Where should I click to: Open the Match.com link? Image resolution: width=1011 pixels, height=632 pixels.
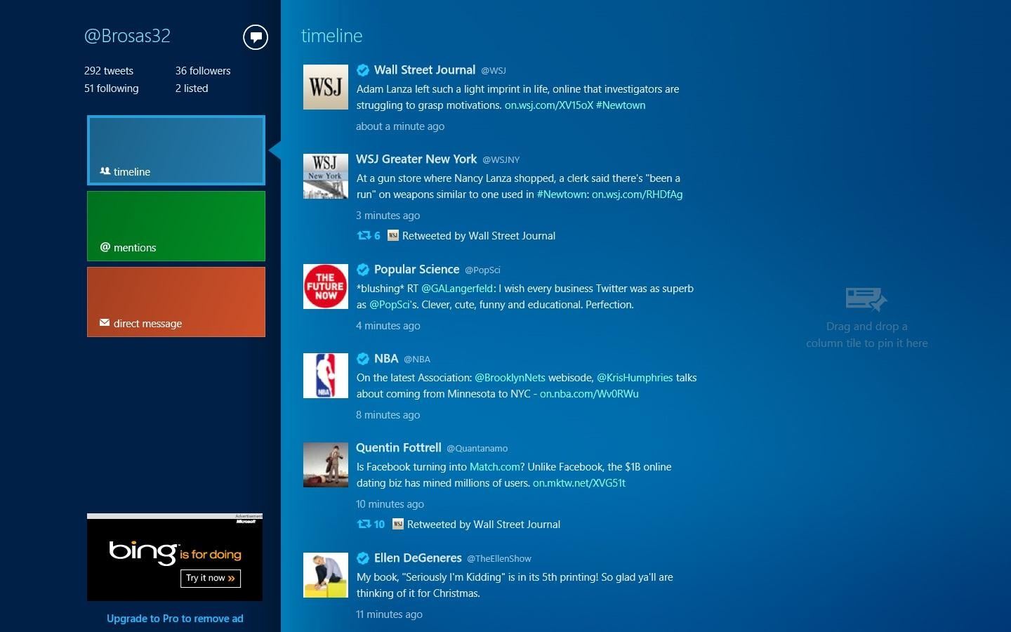click(x=495, y=467)
